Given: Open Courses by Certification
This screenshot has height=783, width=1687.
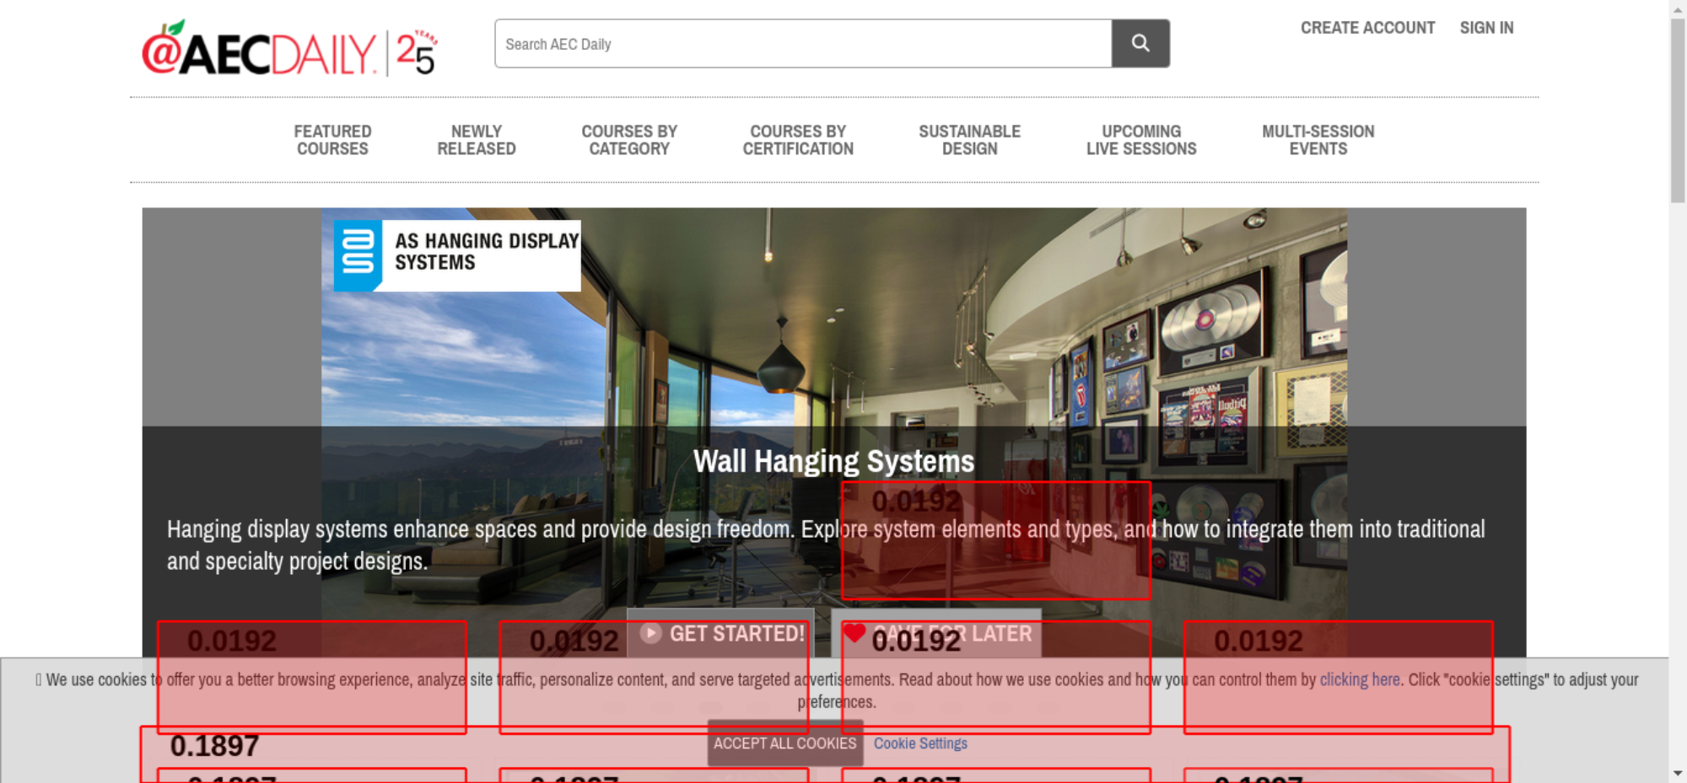Looking at the screenshot, I should [798, 140].
